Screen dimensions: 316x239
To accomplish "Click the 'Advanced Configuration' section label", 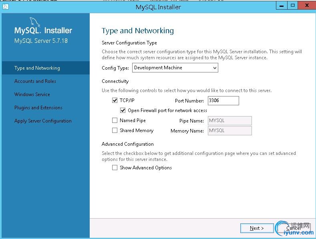I will click(x=128, y=144).
